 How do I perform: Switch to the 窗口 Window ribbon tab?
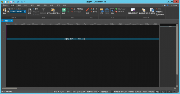pyautogui.click(x=58, y=5)
